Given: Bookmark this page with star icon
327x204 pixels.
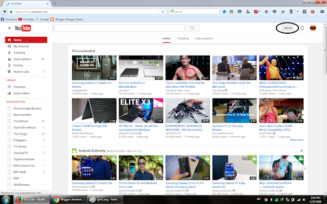Looking at the screenshot, I should [224, 12].
